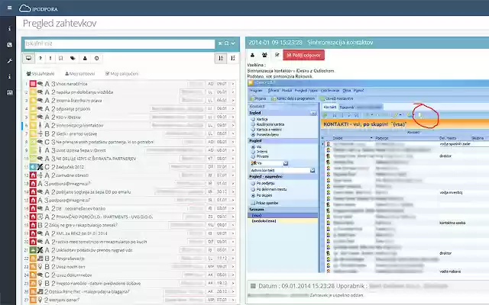This screenshot has height=305, width=489.
Task: Open 'Rokovnik' tab in the embedded screenshot
Action: click(347, 107)
